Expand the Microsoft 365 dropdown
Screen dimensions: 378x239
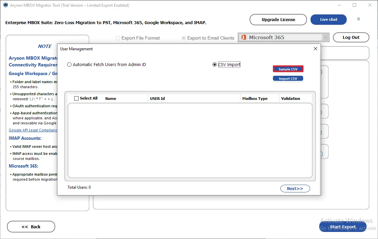click(283, 37)
